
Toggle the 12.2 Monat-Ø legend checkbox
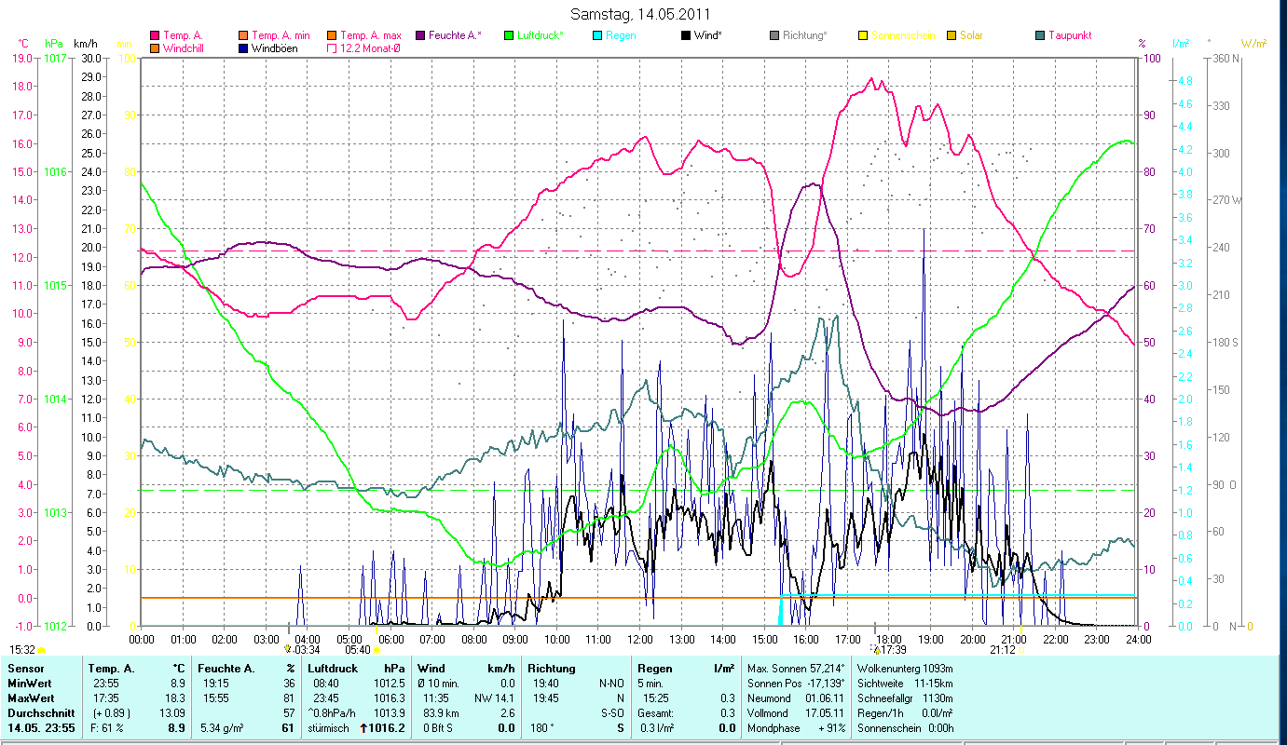(332, 48)
